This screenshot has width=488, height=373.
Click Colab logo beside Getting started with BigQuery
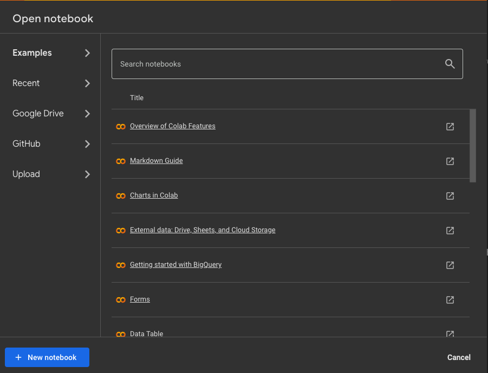click(121, 265)
